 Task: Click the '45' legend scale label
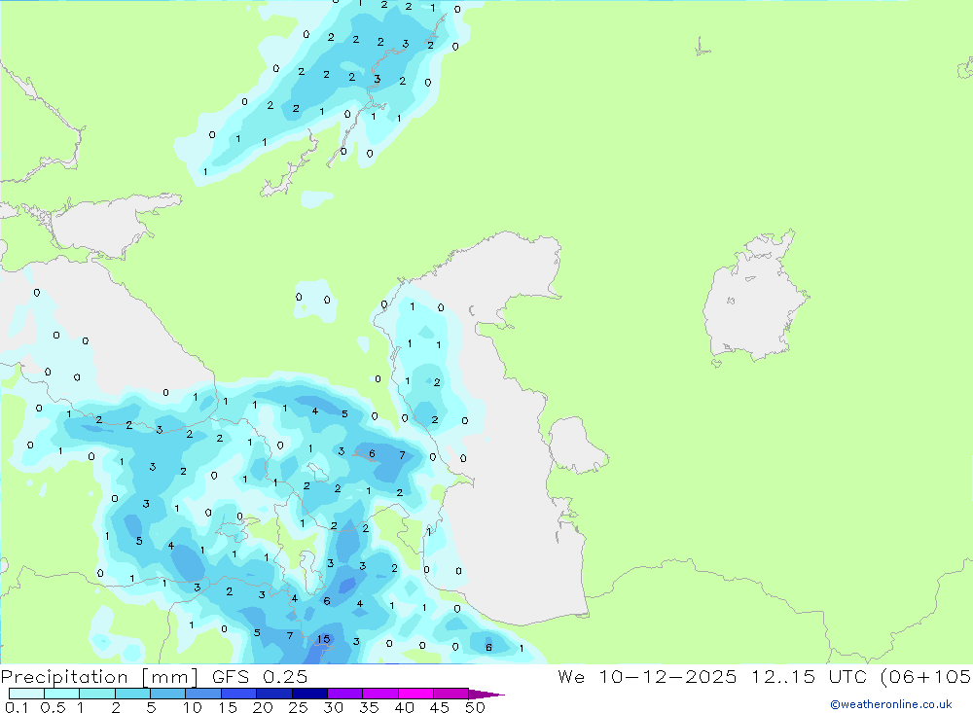(x=440, y=707)
